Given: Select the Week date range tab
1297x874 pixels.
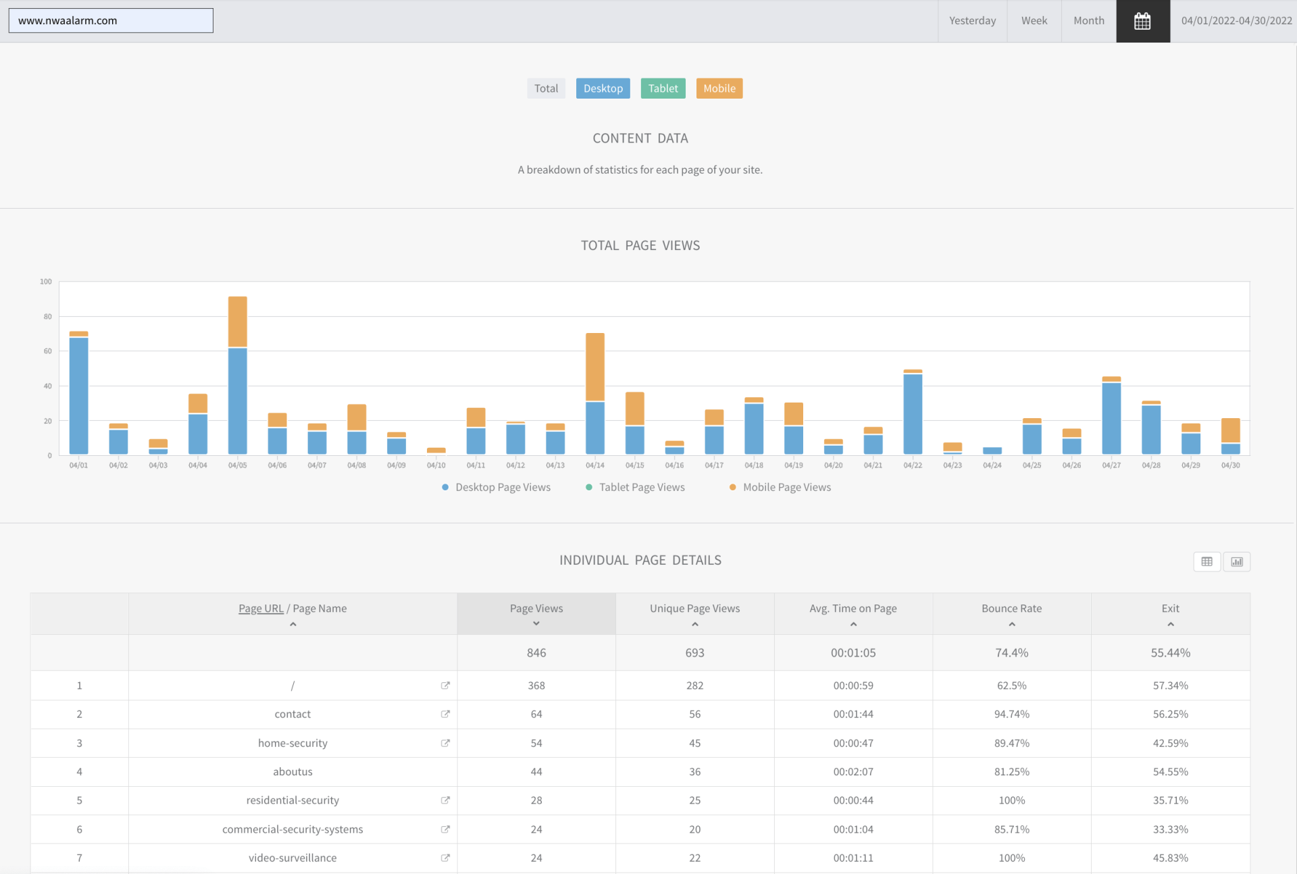Looking at the screenshot, I should (x=1034, y=21).
